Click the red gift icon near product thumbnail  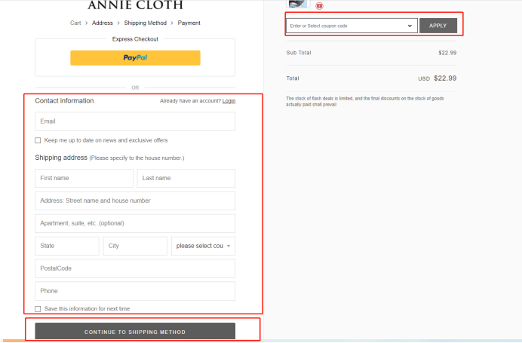coord(318,5)
